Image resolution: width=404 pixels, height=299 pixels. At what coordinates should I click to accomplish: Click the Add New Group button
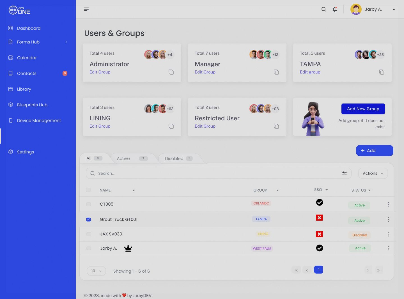click(363, 109)
